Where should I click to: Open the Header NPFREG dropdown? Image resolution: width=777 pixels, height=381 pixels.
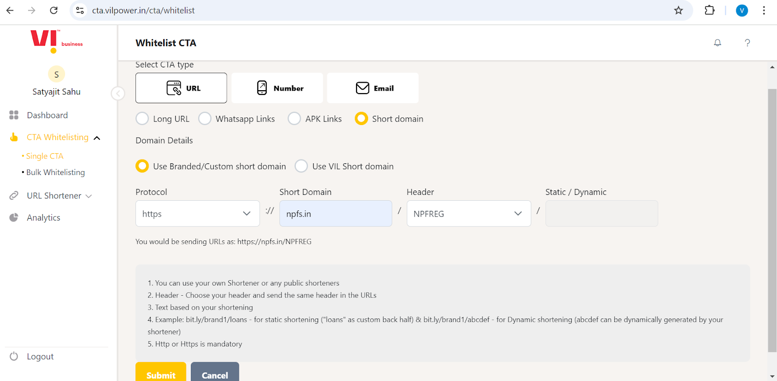[468, 214]
